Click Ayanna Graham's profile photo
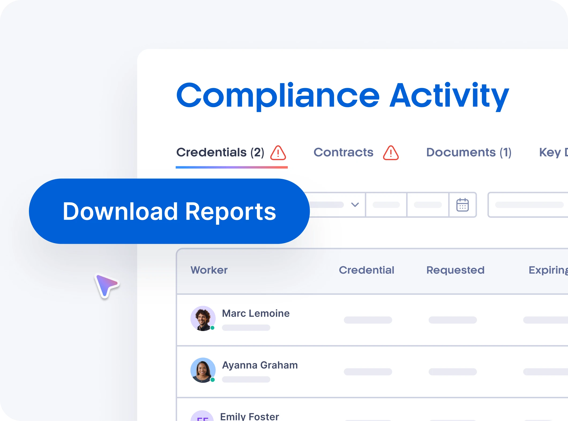Image resolution: width=568 pixels, height=421 pixels. point(203,370)
